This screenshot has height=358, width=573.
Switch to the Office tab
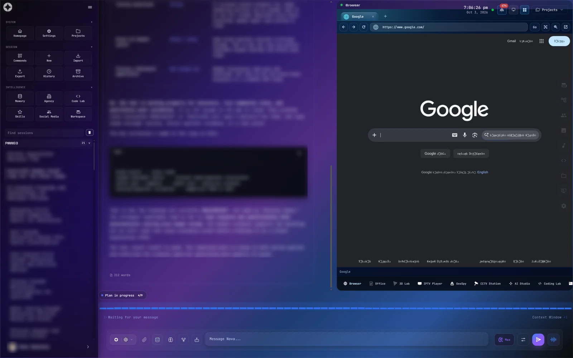(377, 284)
